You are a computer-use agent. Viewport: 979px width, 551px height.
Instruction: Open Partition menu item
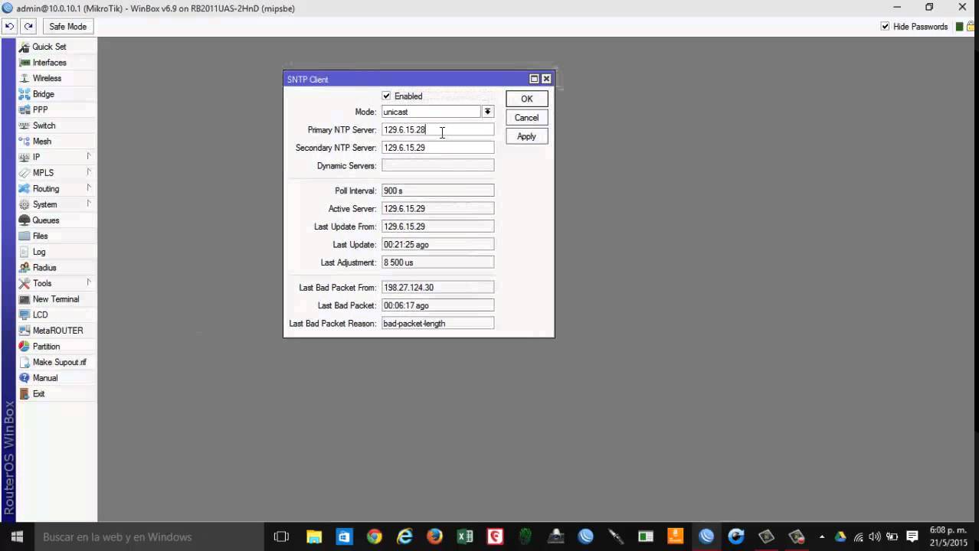point(57,347)
